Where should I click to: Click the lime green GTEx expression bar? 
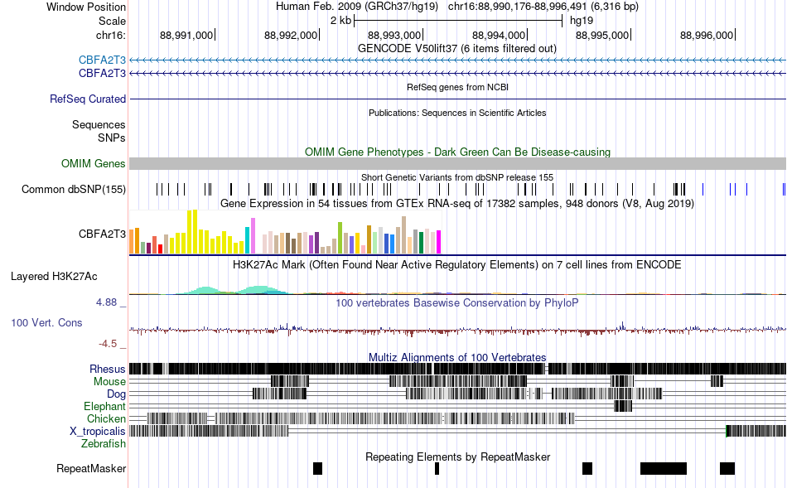pyautogui.click(x=340, y=238)
